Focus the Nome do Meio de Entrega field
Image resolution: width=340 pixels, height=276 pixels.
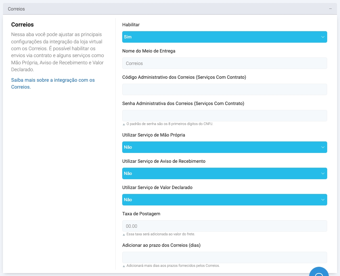[x=224, y=63]
